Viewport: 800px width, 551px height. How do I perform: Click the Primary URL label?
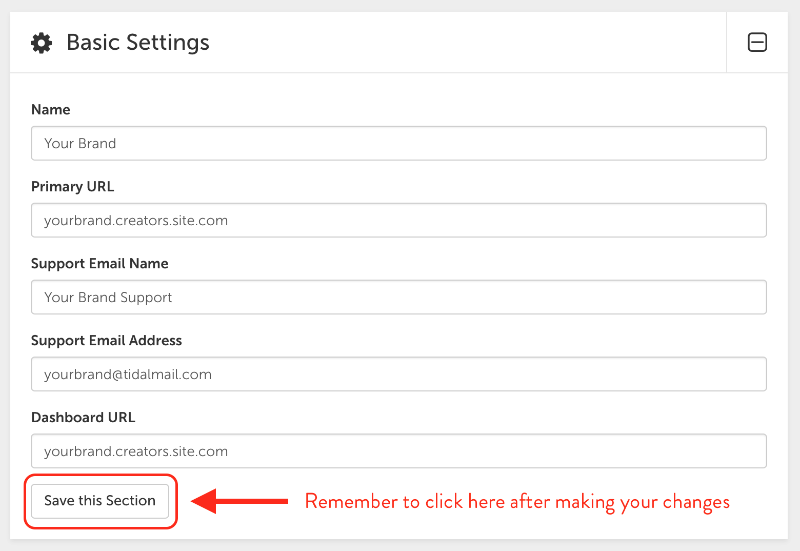click(x=73, y=187)
